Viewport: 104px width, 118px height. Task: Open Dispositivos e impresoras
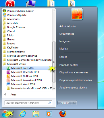74,72
